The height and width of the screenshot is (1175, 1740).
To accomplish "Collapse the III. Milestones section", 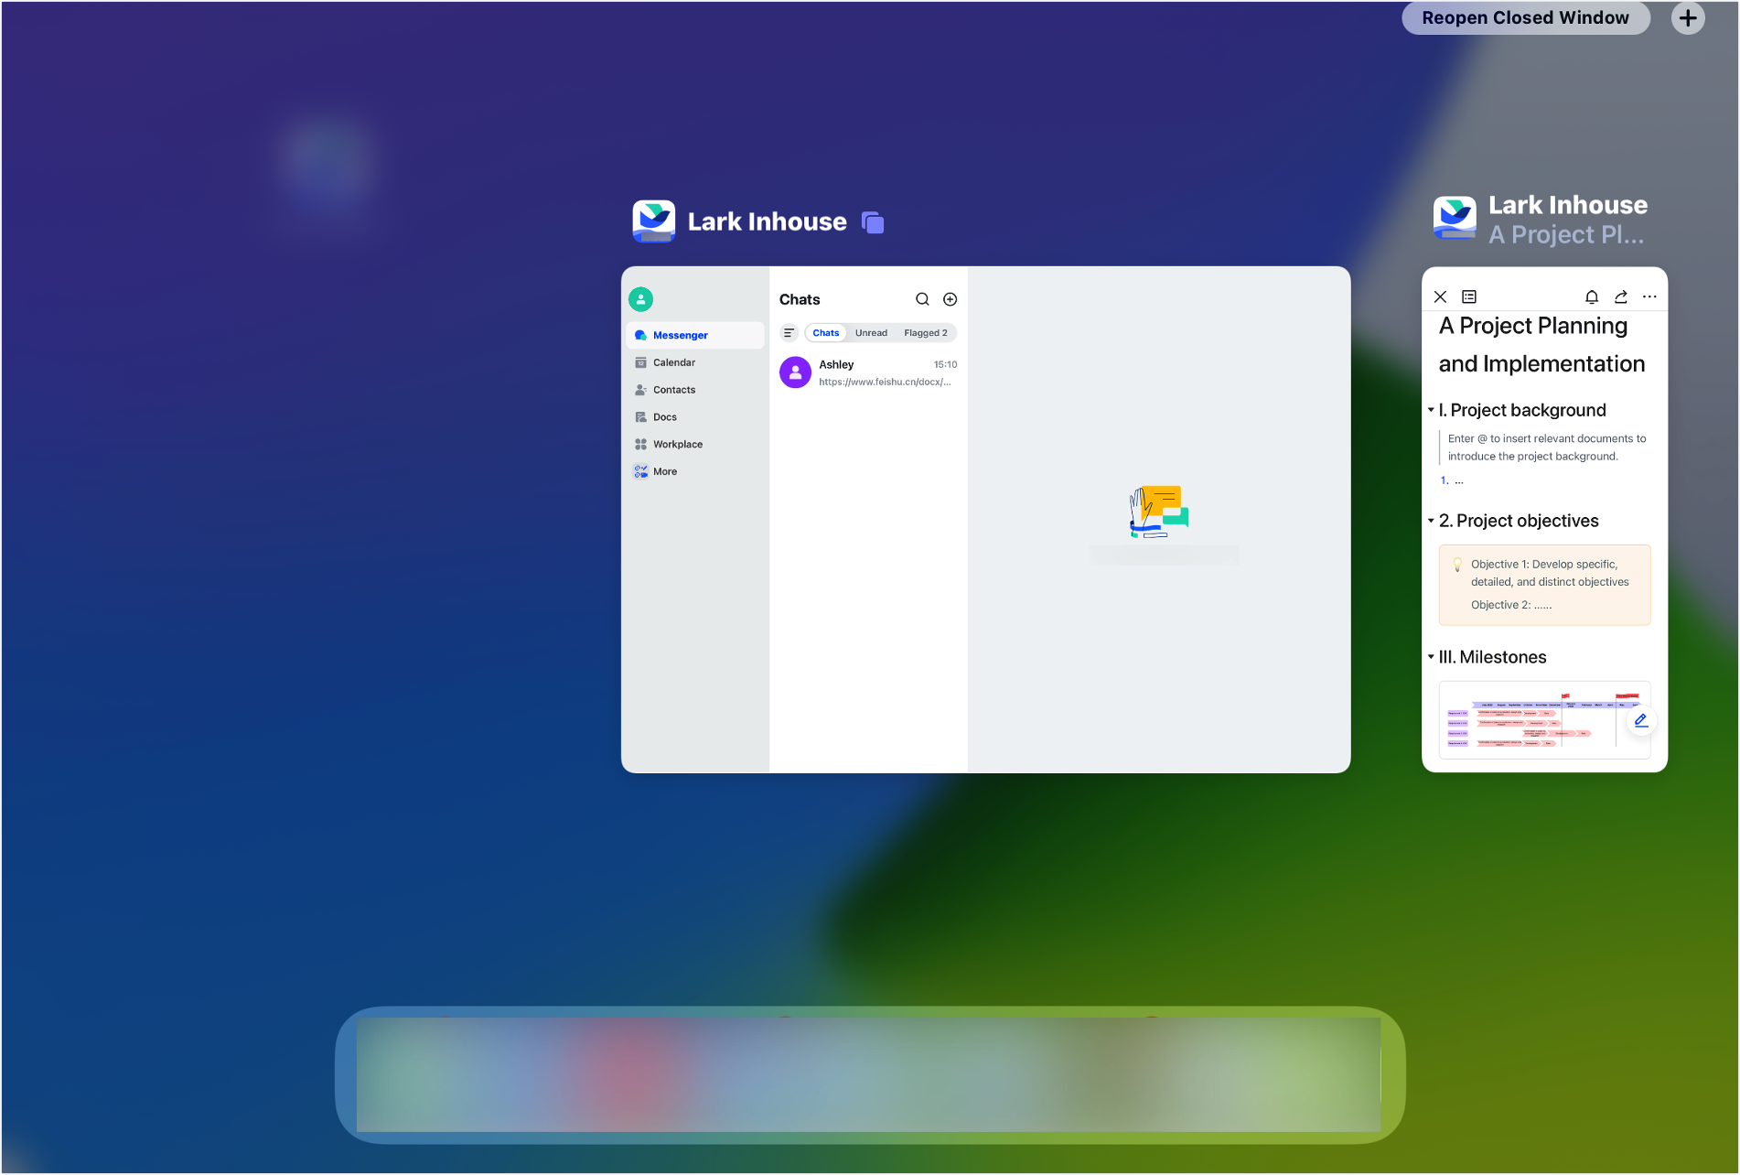I will 1431,658.
